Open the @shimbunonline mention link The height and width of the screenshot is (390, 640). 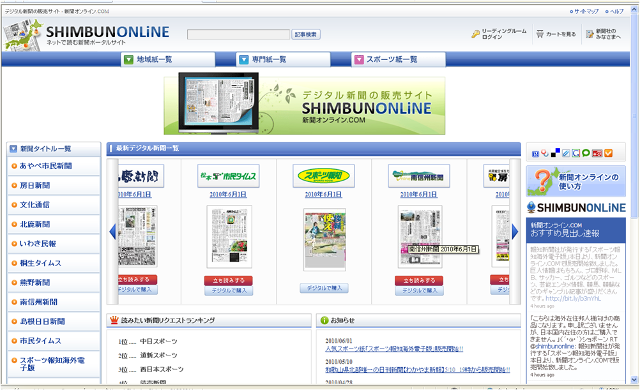point(552,347)
